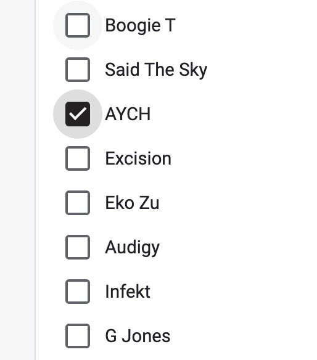317x360 pixels.
Task: Choose the Excision label text
Action: coord(138,158)
